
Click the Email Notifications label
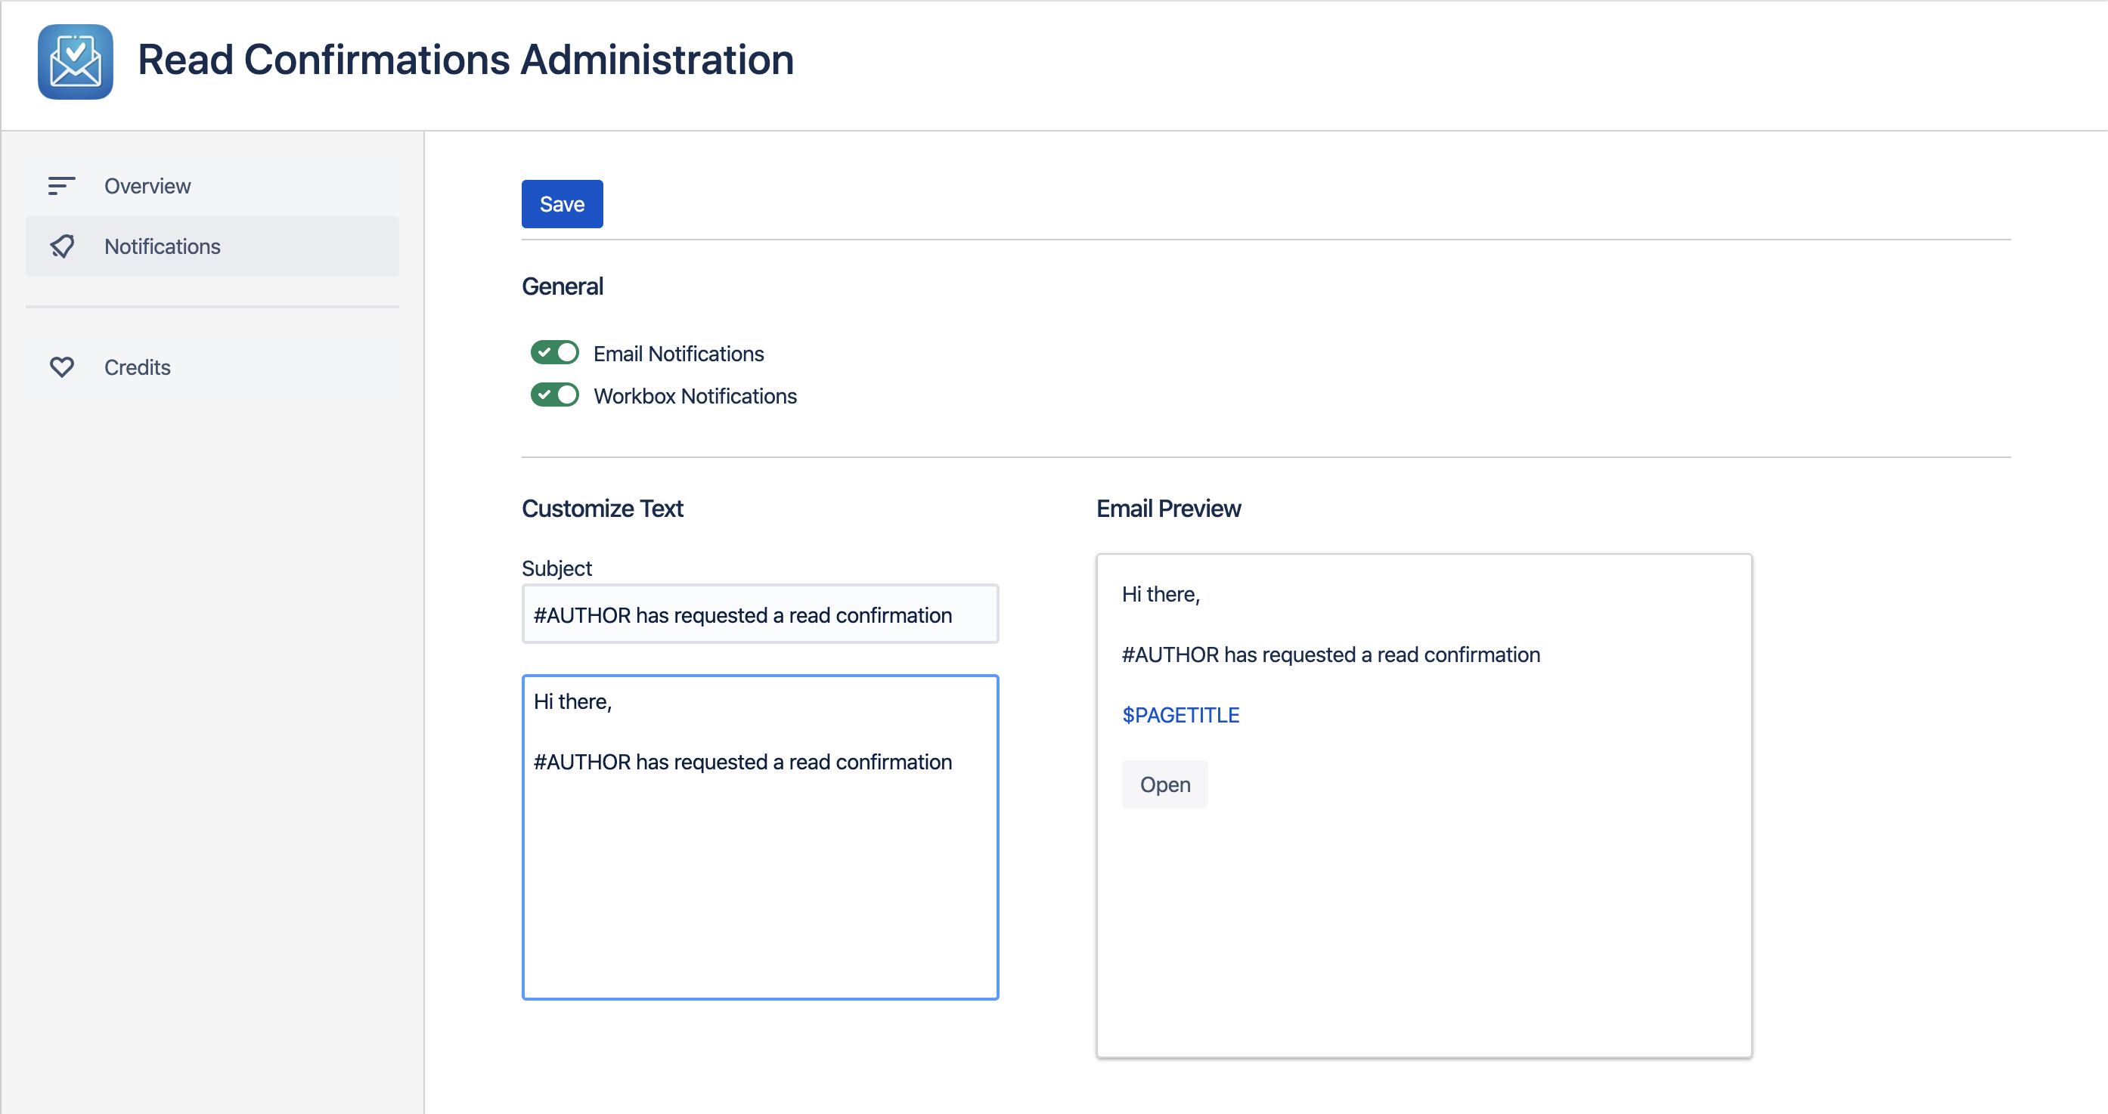click(x=678, y=354)
